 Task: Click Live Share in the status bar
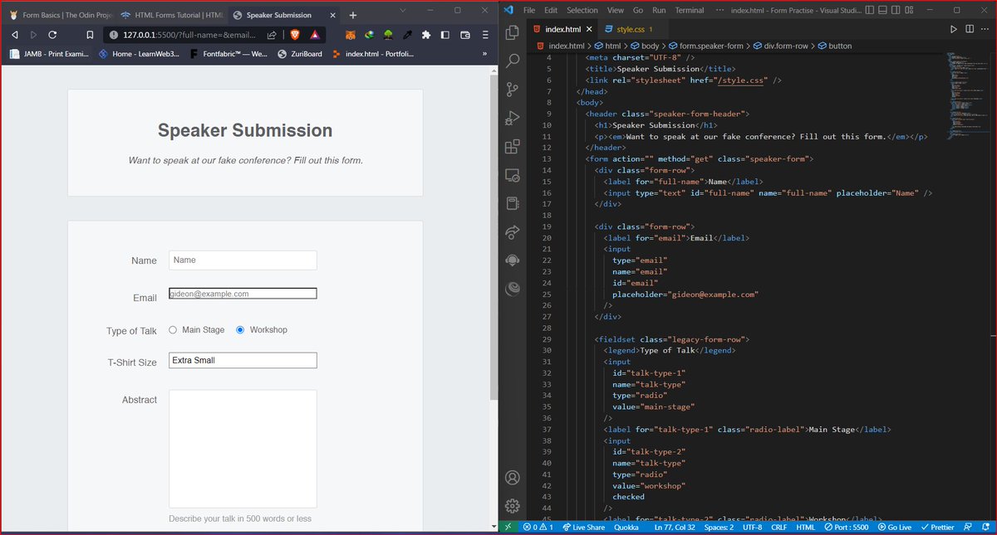pyautogui.click(x=583, y=527)
